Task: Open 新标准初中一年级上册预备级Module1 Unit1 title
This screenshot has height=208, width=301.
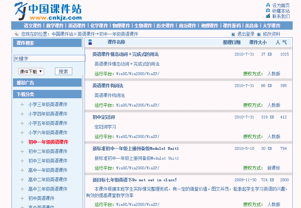Action: click(x=136, y=148)
